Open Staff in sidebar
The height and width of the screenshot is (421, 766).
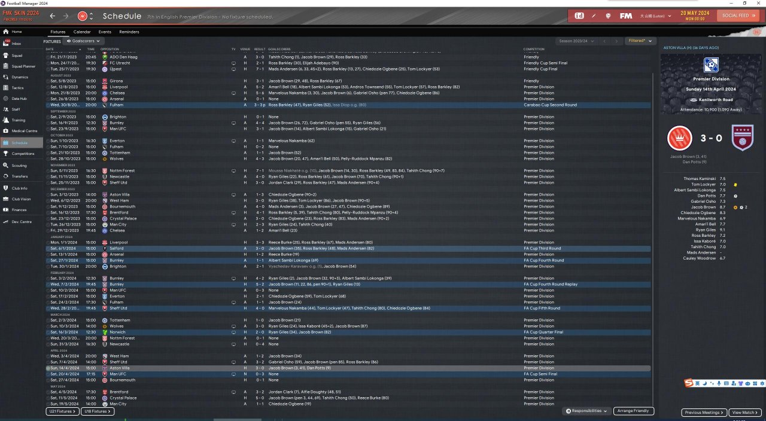22,109
